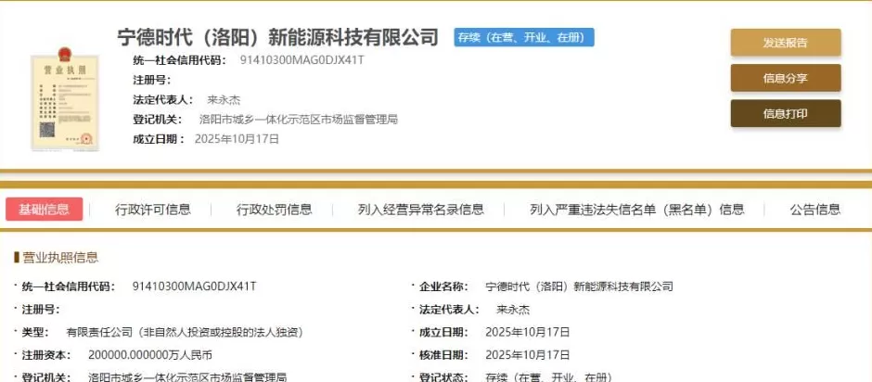Image resolution: width=872 pixels, height=382 pixels.
Task: Open the business license thumbnail image
Action: pyautogui.click(x=65, y=99)
